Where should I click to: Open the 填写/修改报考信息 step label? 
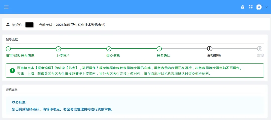20,56
